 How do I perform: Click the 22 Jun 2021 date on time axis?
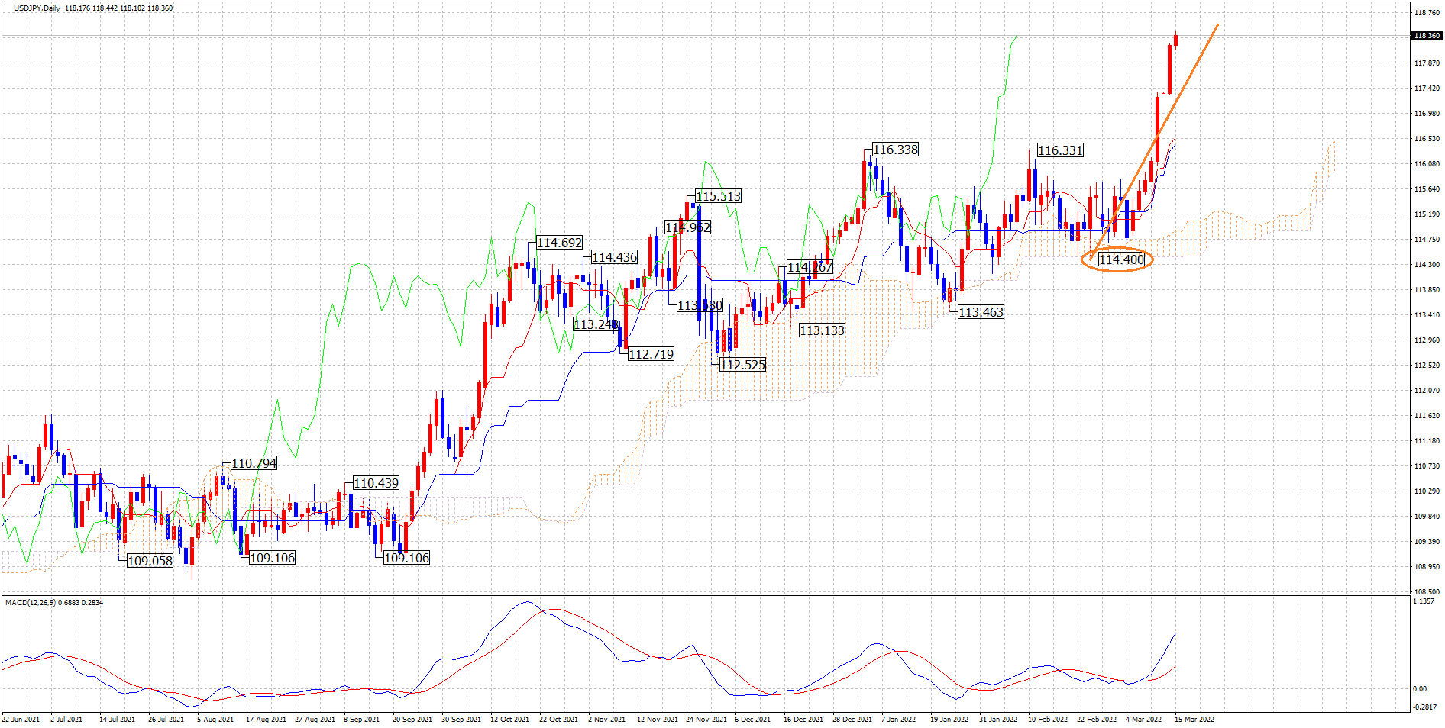[x=21, y=719]
